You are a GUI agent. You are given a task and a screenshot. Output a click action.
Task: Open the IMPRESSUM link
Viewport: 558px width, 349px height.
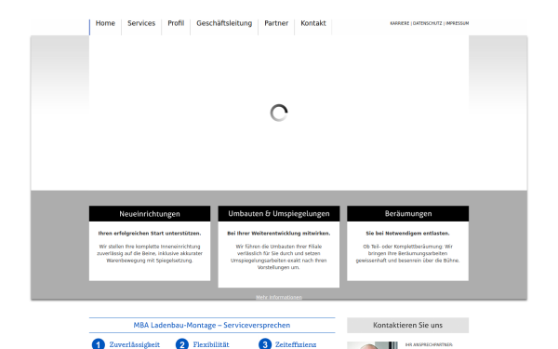pos(458,23)
